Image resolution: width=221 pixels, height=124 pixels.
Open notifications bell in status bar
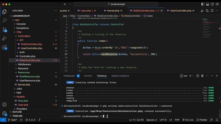[217, 120]
